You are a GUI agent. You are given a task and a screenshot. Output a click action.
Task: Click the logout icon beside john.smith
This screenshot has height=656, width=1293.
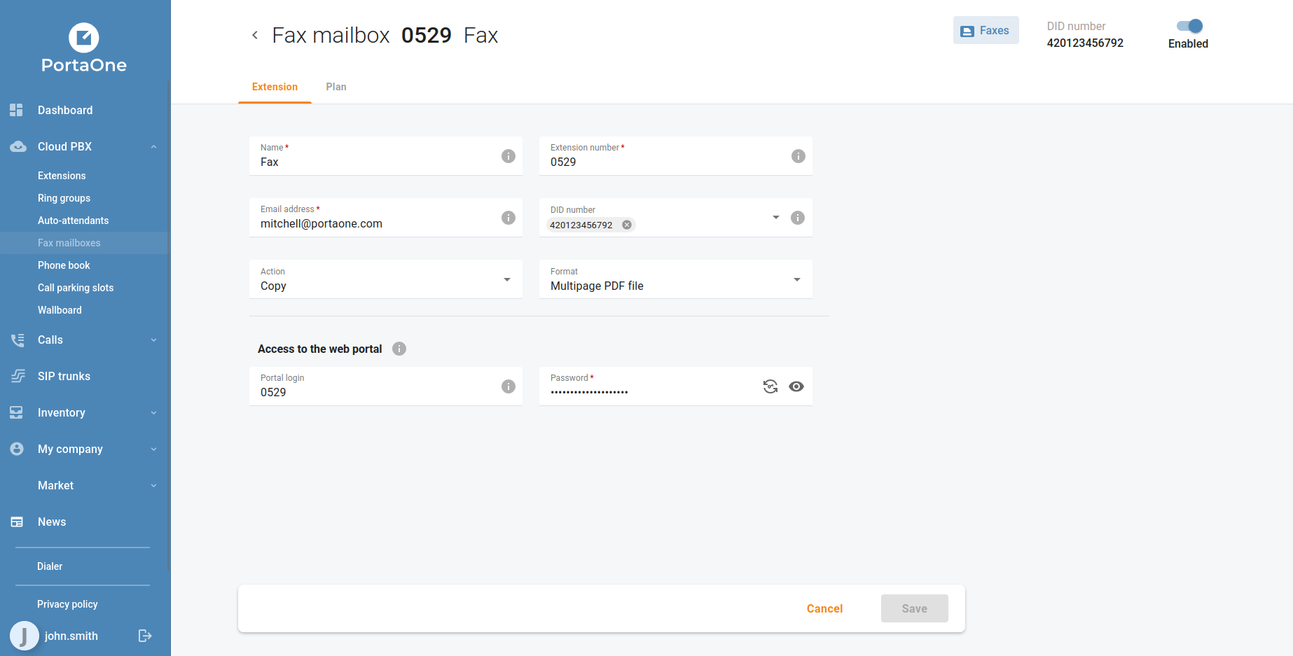click(x=145, y=636)
